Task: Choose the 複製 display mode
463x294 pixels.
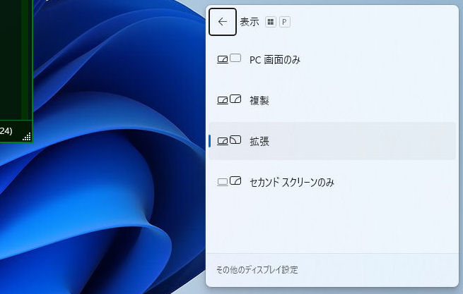Action: pos(332,100)
